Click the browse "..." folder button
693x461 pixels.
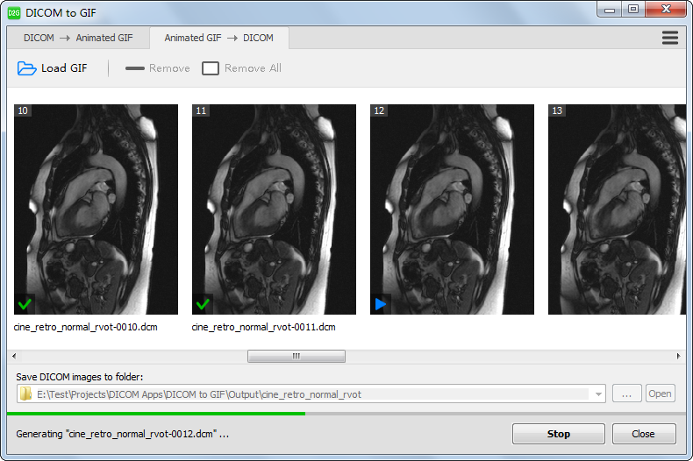[626, 394]
